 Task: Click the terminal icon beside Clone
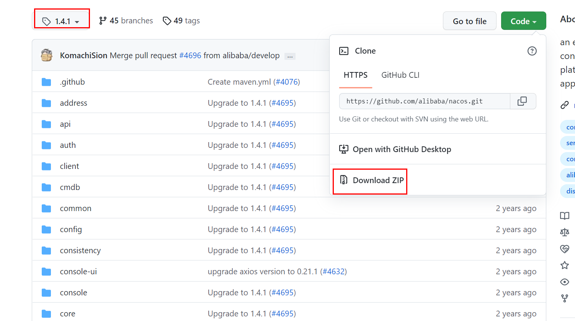point(344,51)
